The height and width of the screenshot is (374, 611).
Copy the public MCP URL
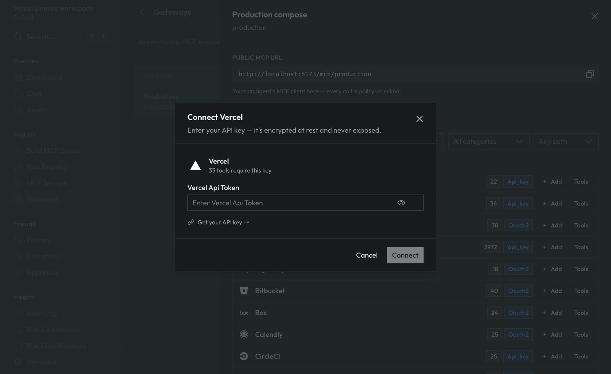(x=590, y=74)
